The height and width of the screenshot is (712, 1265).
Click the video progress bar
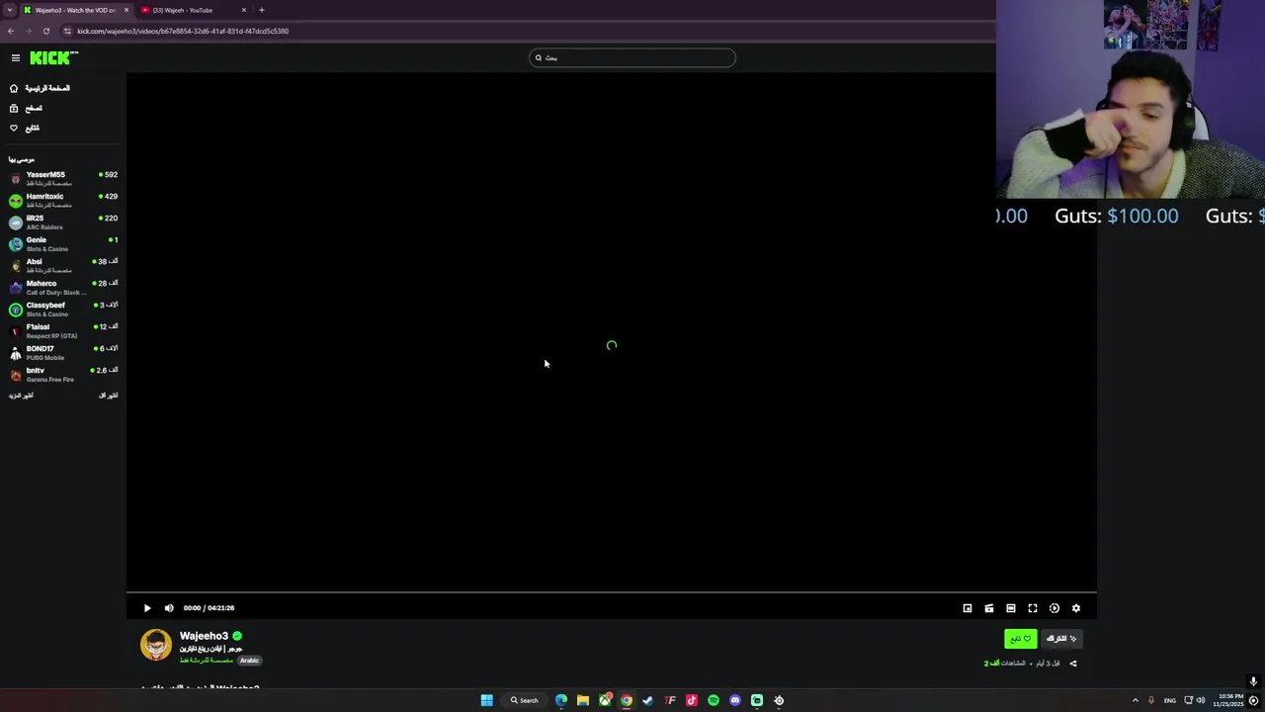611,593
